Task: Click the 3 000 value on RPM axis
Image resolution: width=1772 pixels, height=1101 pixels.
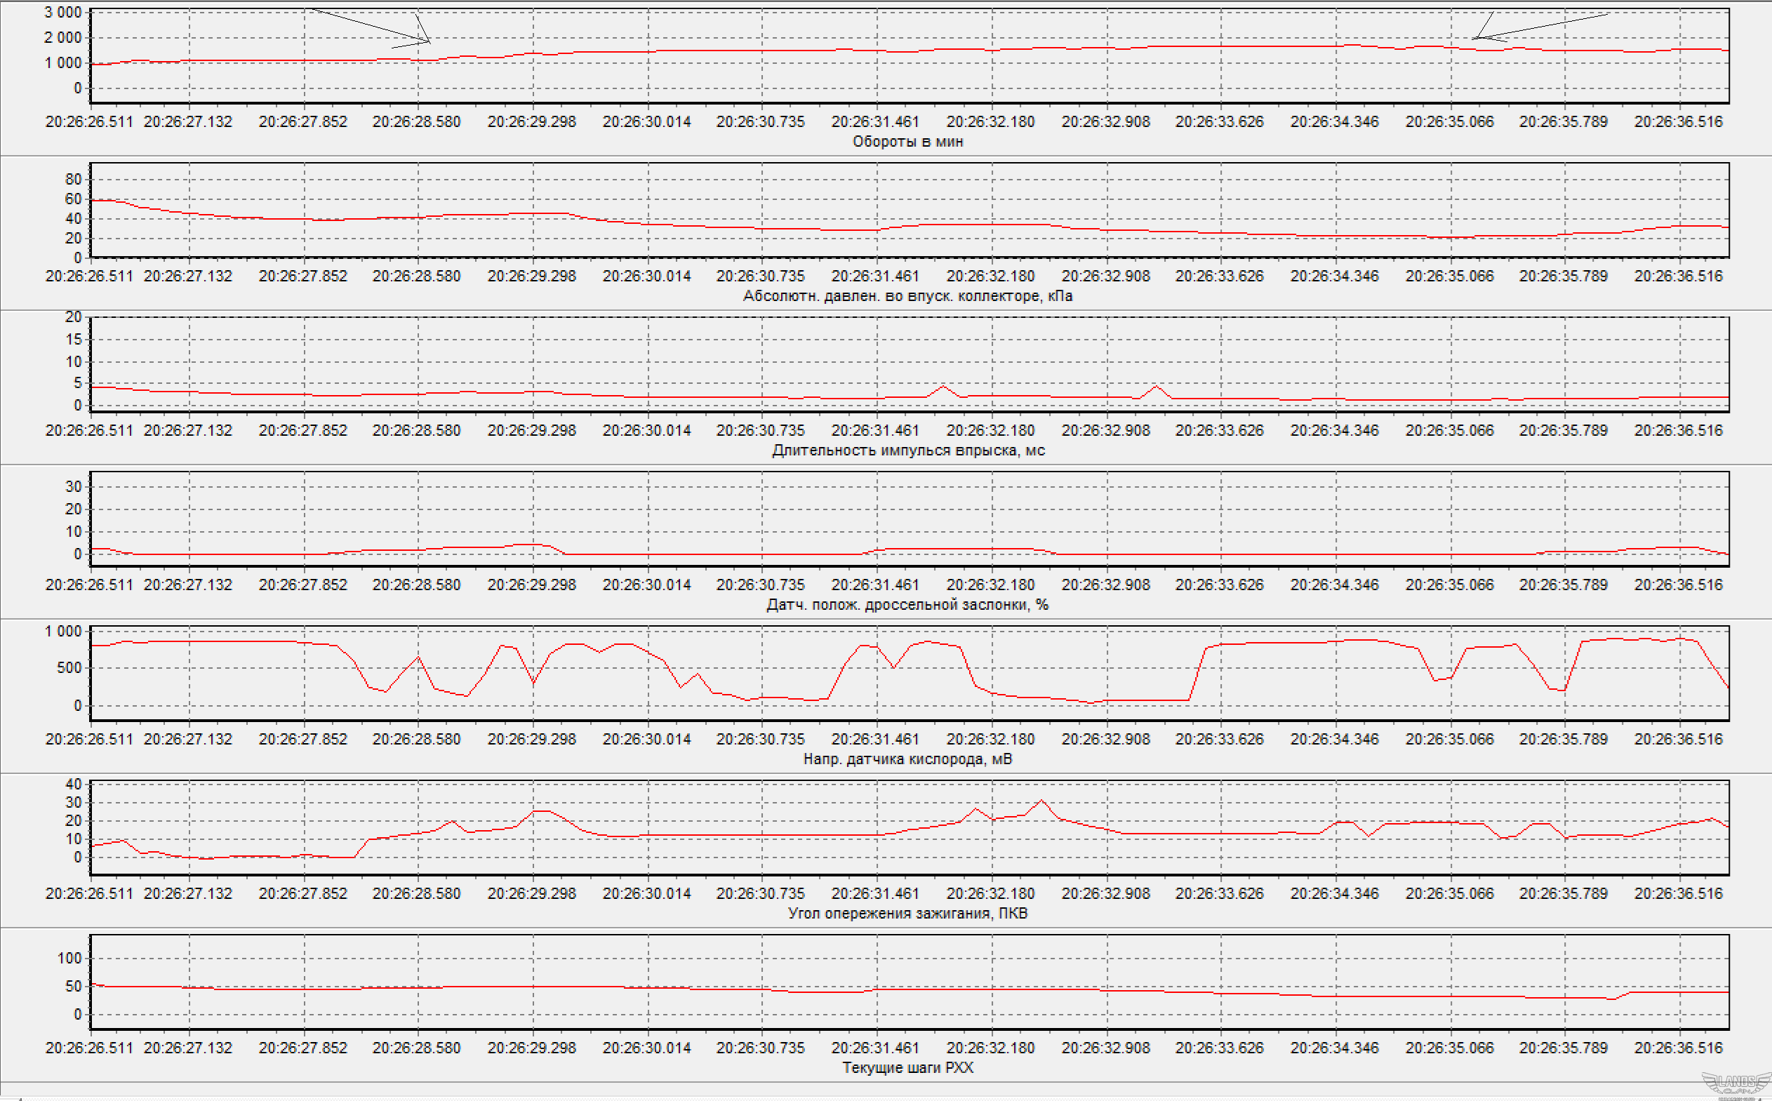Action: pos(62,13)
